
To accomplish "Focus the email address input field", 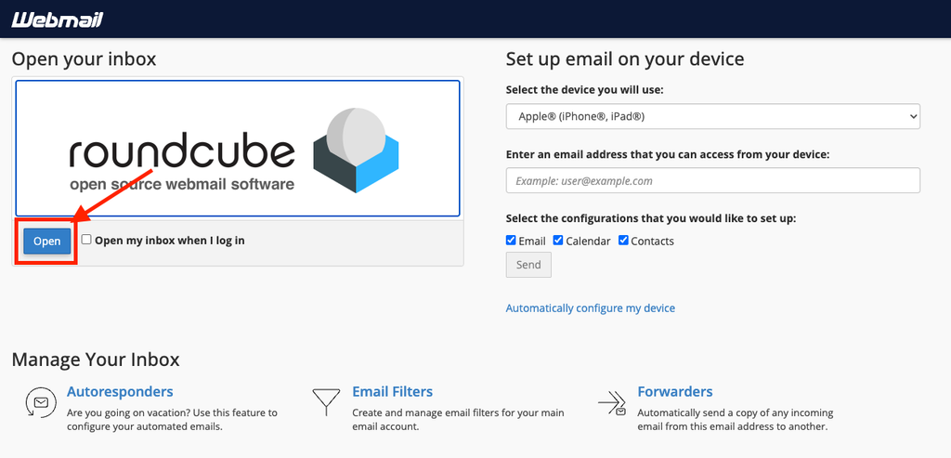I will click(712, 181).
